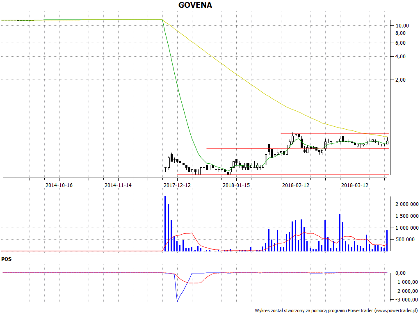Open the www.powertrader.pl footer link
Viewport: 420px width, 315px height.
396,310
